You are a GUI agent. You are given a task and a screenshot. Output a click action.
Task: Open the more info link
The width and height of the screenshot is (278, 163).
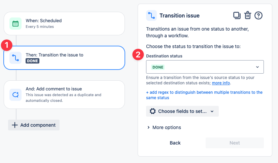pos(221,83)
